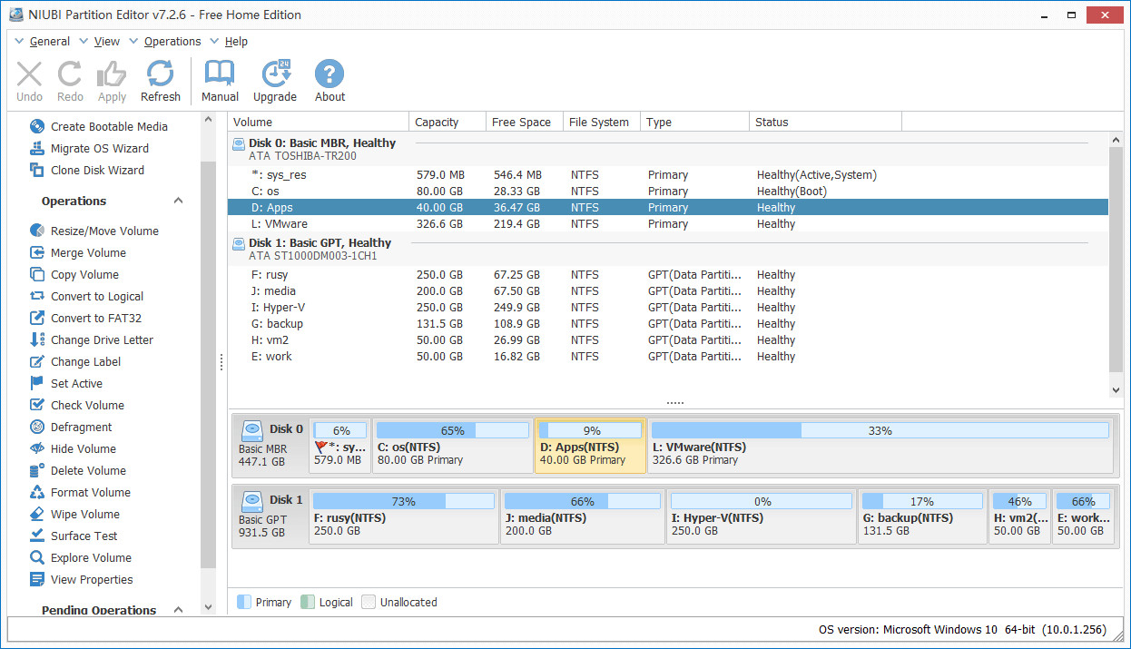Select Copy Volume operation
Image resolution: width=1131 pixels, height=649 pixels.
pos(74,274)
